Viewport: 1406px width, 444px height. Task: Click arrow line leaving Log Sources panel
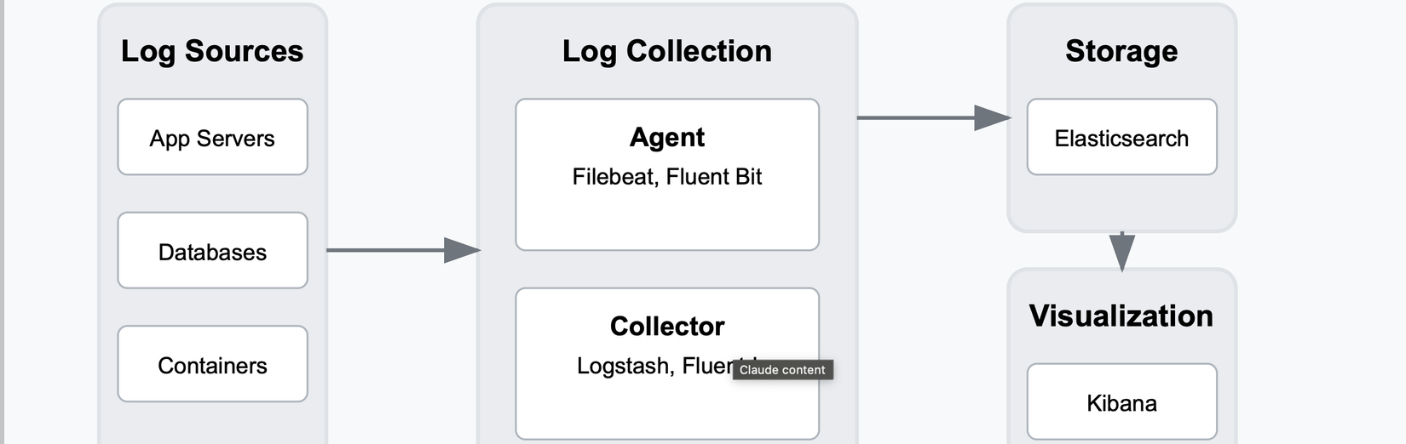tap(383, 250)
